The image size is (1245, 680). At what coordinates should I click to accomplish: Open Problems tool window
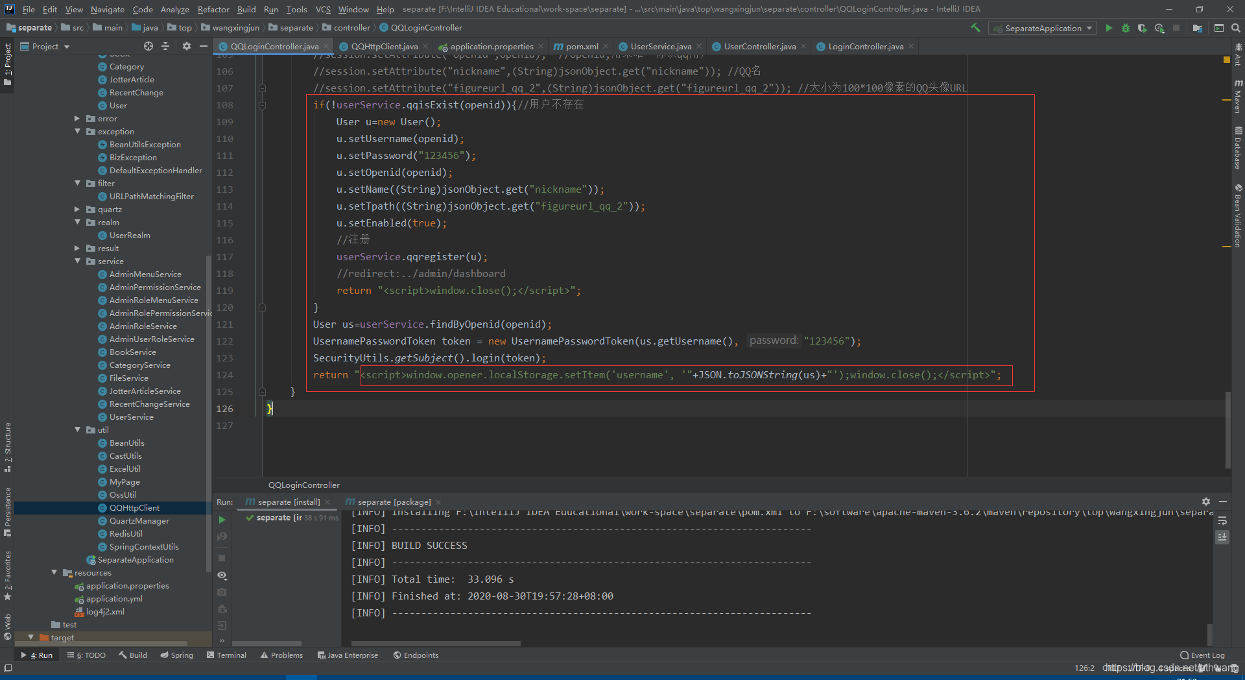tap(281, 655)
